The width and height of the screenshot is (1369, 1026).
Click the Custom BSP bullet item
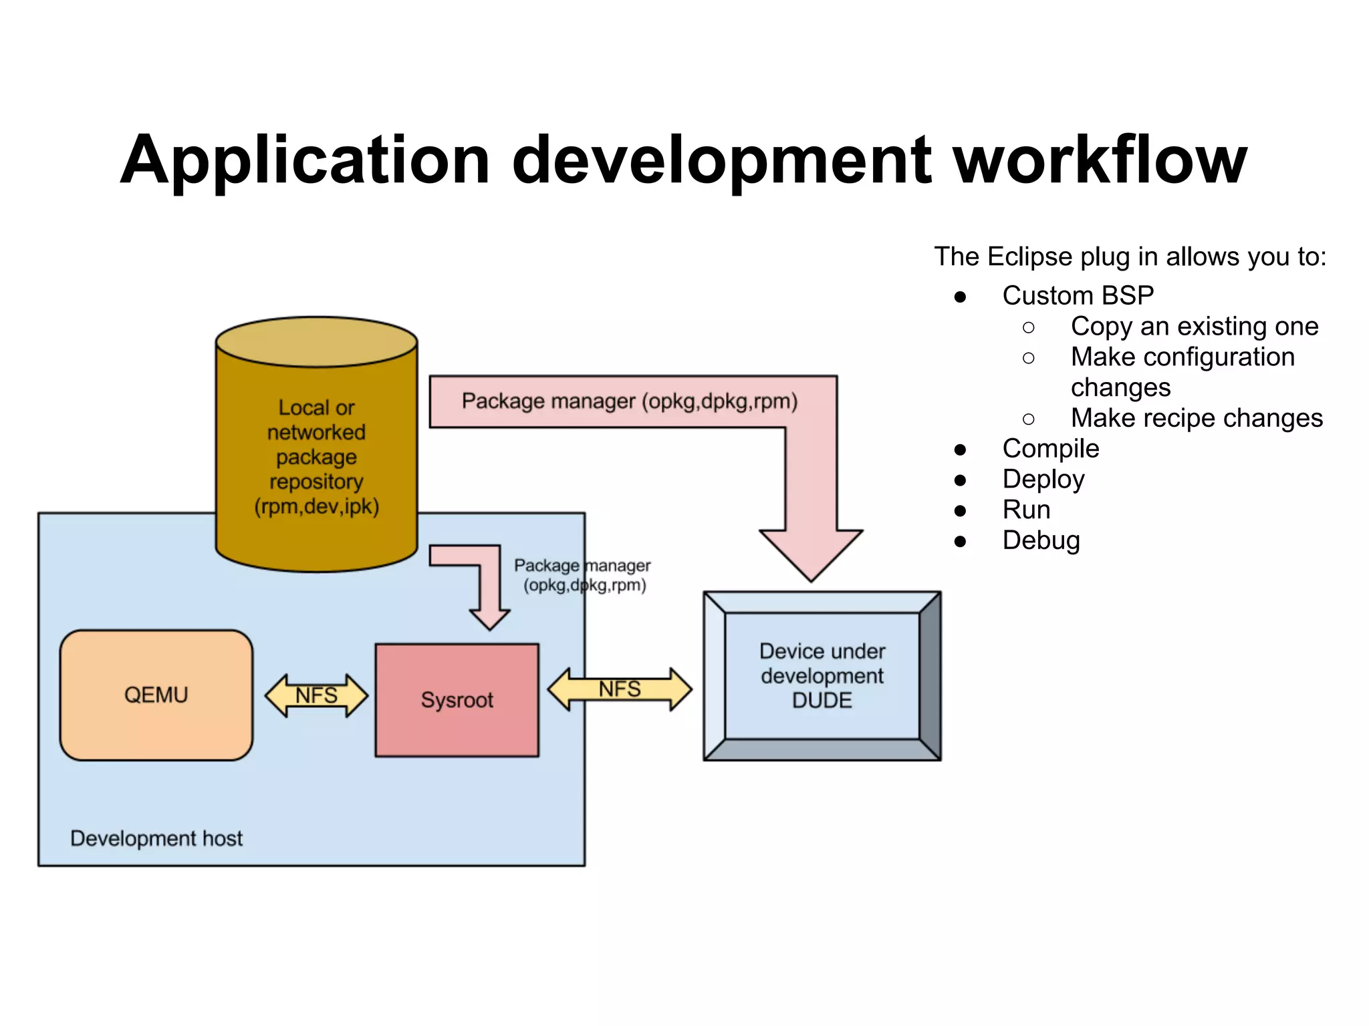point(1078,295)
